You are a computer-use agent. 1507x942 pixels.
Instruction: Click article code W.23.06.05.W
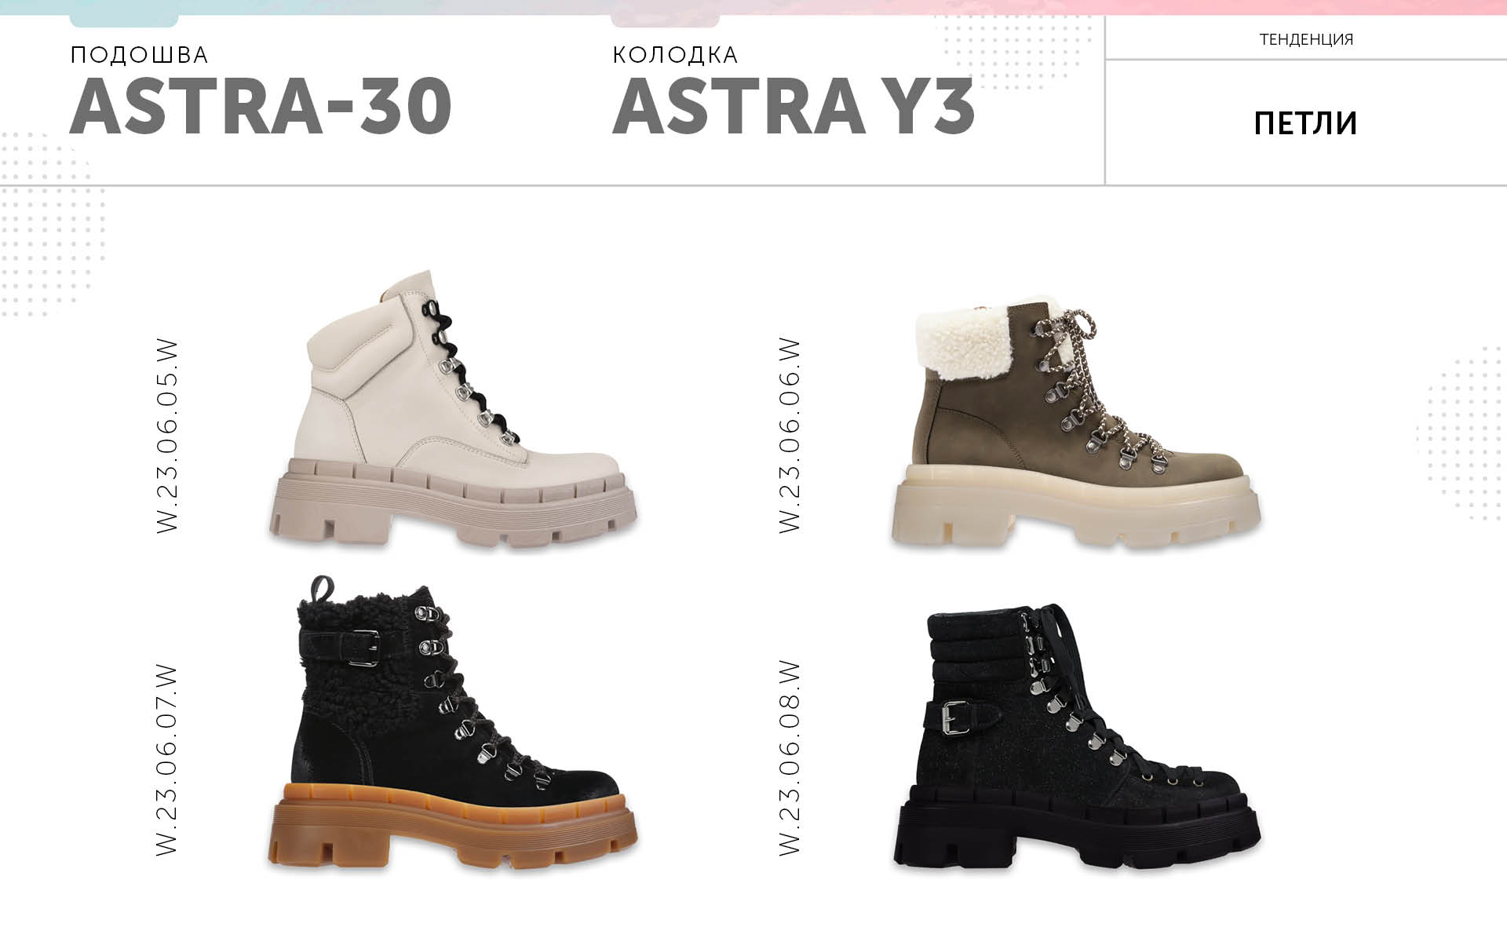click(x=168, y=436)
